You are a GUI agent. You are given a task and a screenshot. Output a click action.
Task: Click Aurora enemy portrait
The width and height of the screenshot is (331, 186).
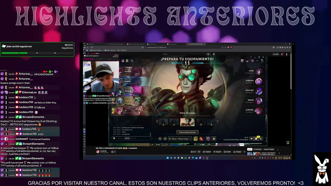[x=259, y=111]
